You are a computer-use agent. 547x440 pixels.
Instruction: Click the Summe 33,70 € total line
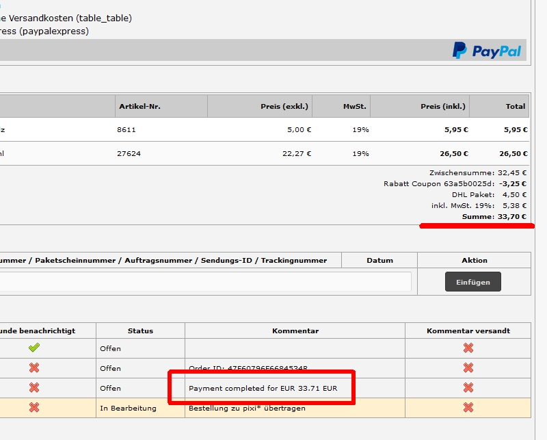[494, 217]
